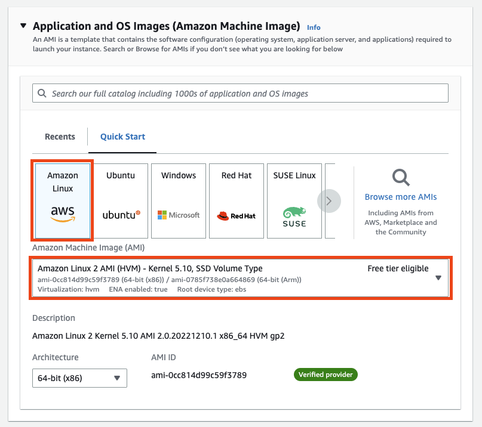Viewport: 482px width, 427px height.
Task: Switch to the Quick Start tab
Action: 122,137
